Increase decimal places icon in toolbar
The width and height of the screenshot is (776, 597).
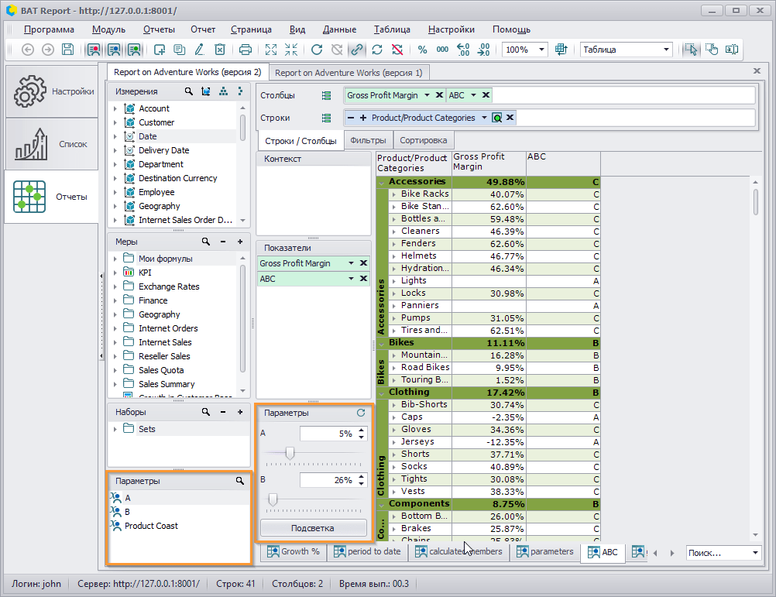click(462, 50)
